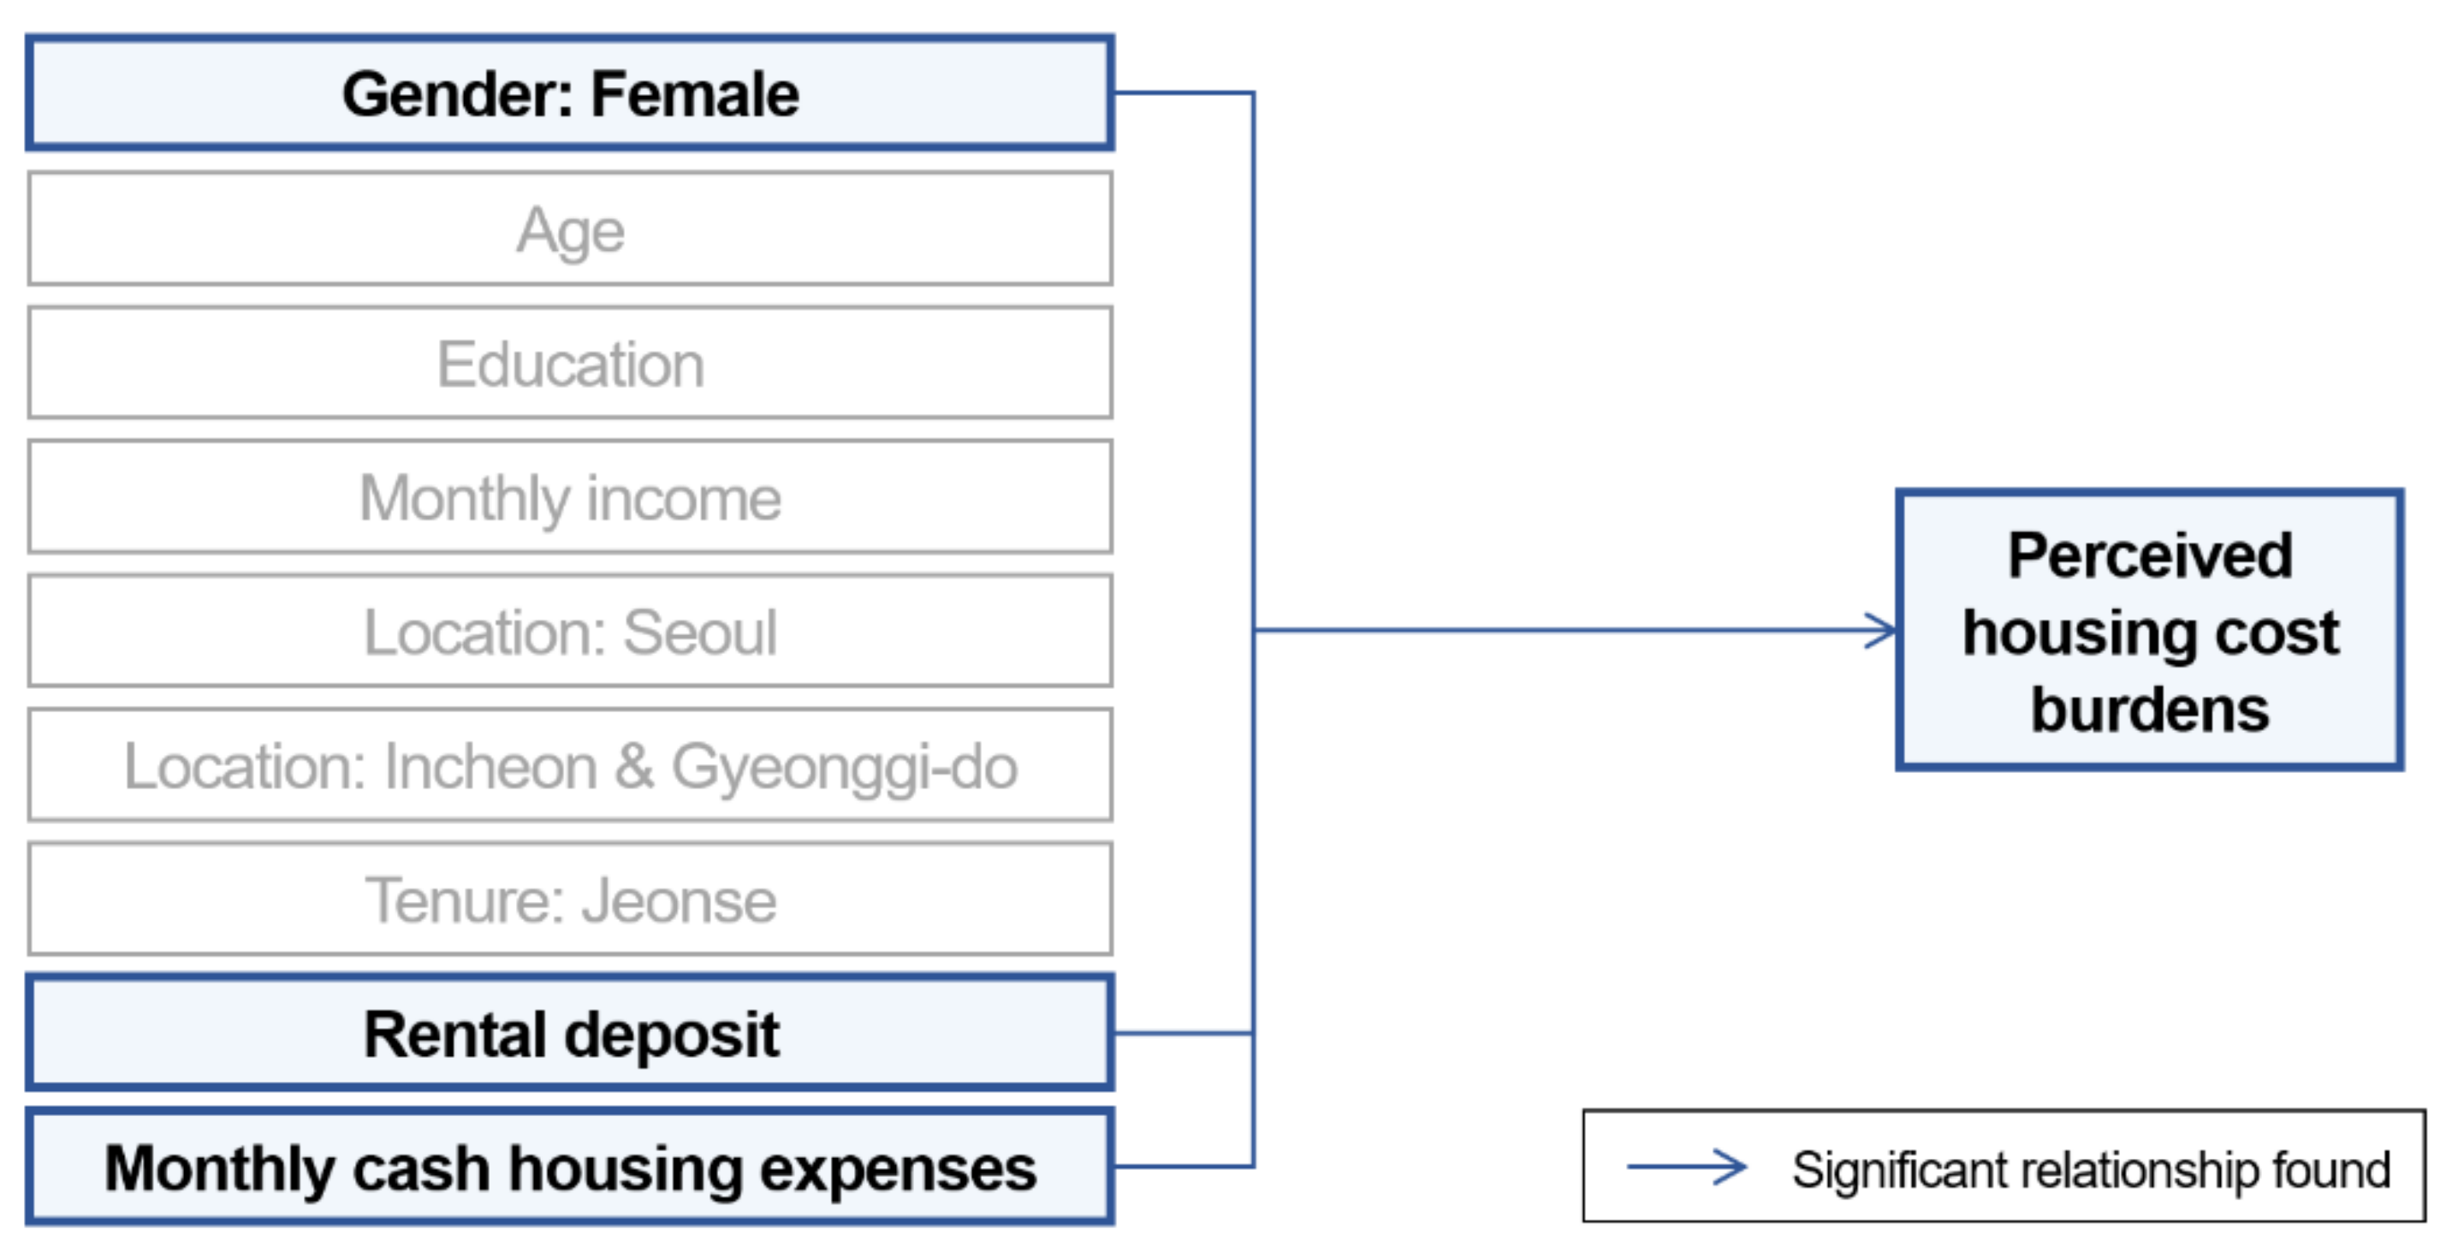2458x1253 pixels.
Task: Click the arrow icon in the legend
Action: pos(1686,1167)
